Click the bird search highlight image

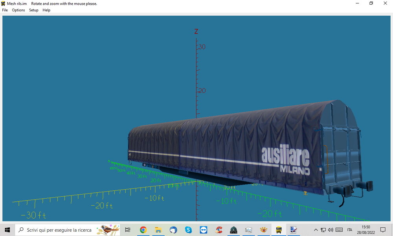point(108,230)
